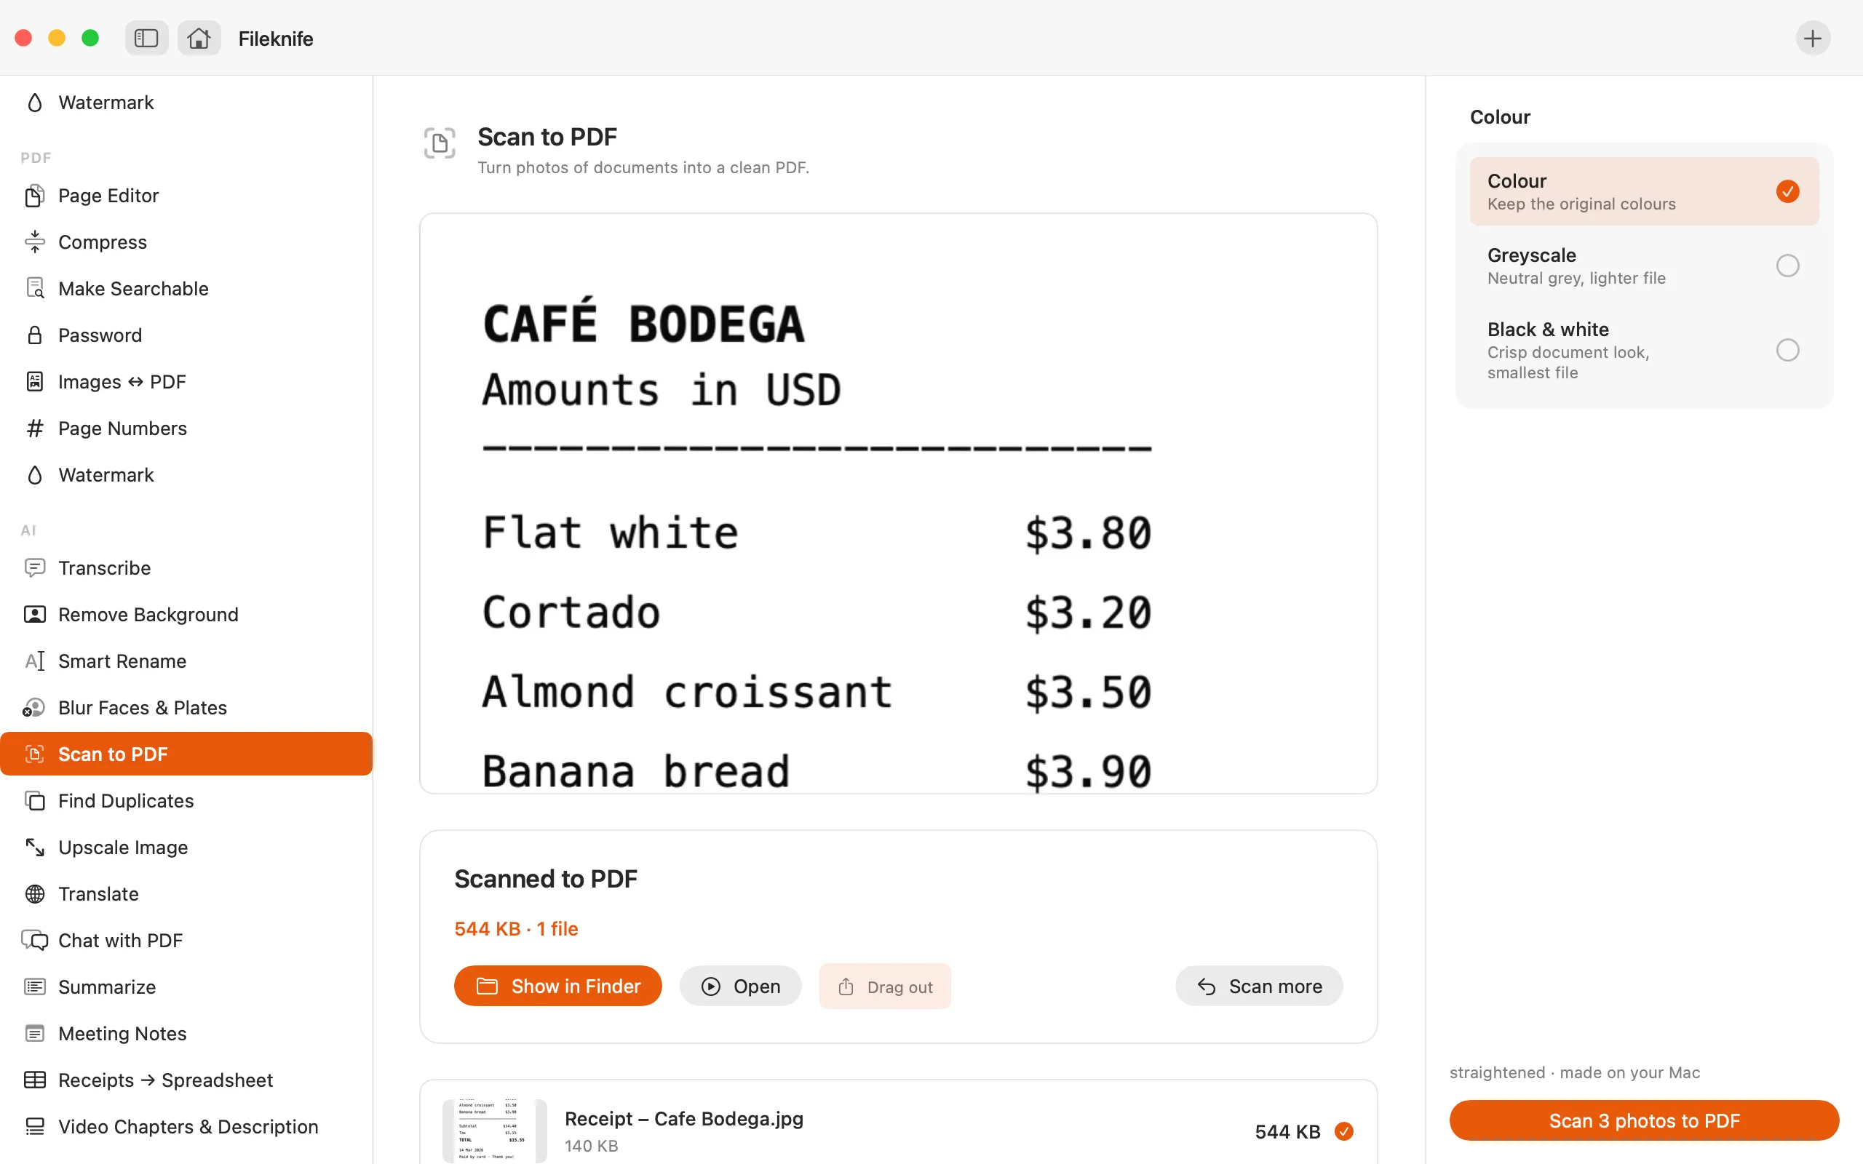This screenshot has height=1164, width=1863.
Task: Open the Password tool
Action: (x=186, y=335)
